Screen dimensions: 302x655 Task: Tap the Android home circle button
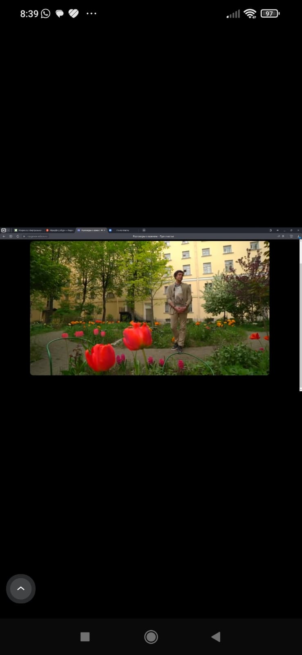(151, 637)
